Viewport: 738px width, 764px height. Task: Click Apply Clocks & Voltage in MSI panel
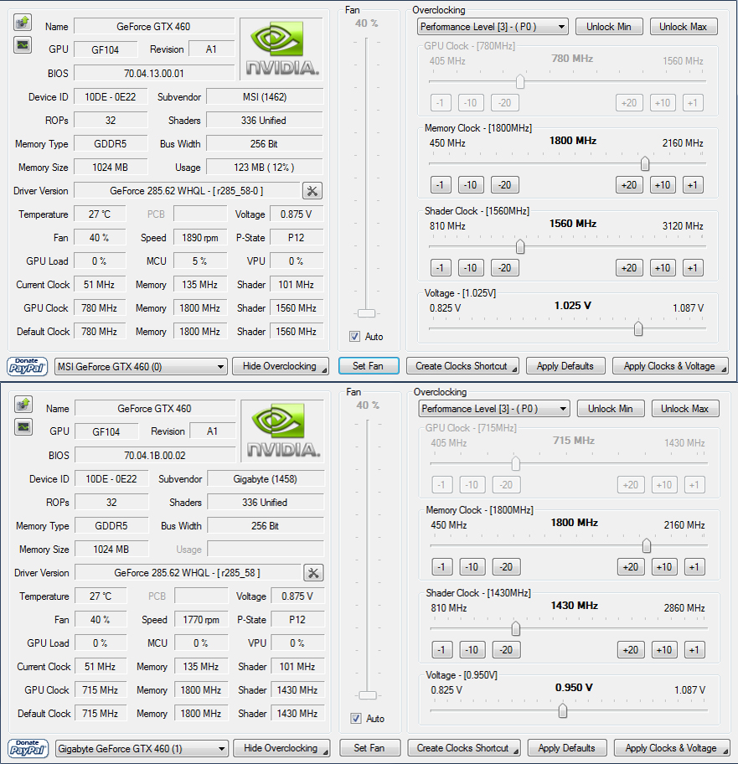click(670, 366)
